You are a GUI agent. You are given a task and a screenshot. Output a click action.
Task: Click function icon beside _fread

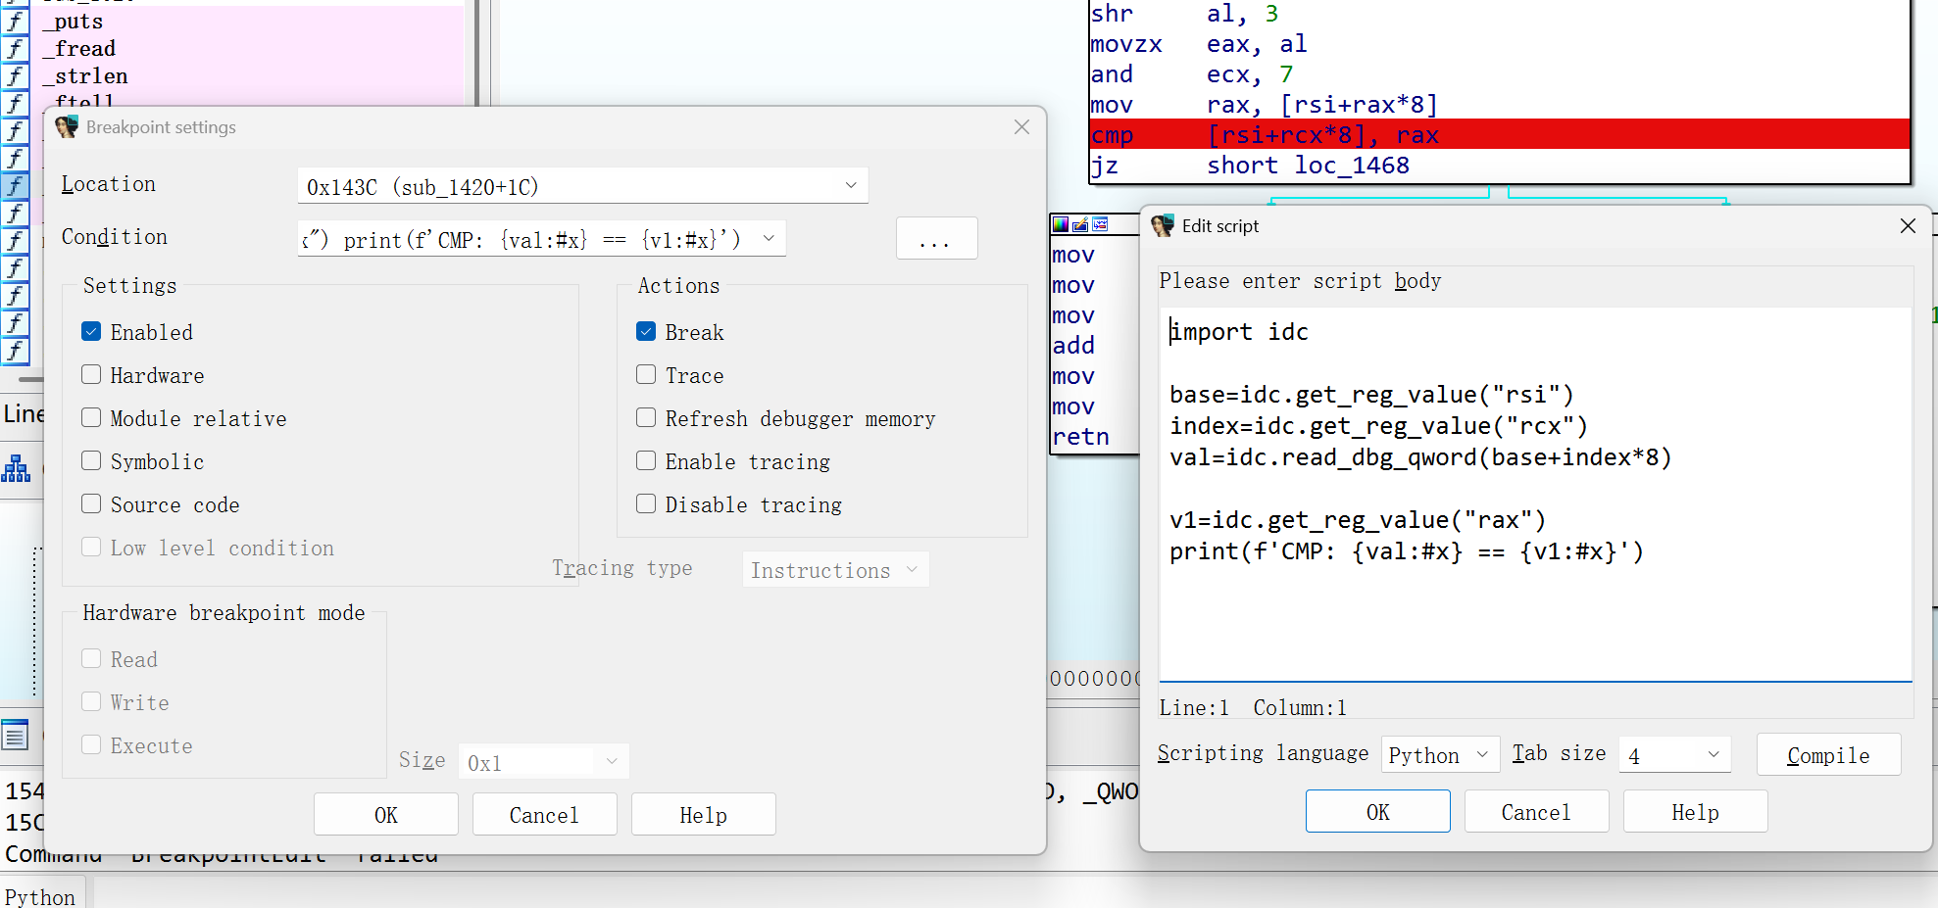coord(15,48)
